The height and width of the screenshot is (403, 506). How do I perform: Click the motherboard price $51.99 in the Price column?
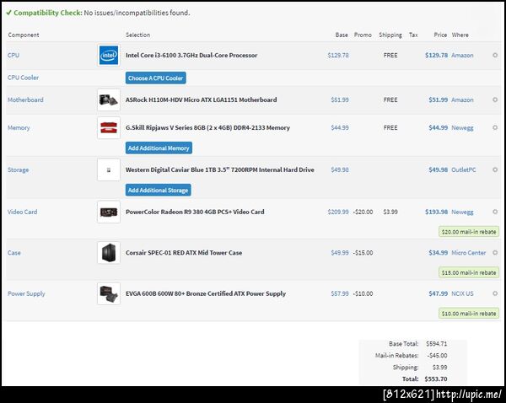[x=438, y=99]
